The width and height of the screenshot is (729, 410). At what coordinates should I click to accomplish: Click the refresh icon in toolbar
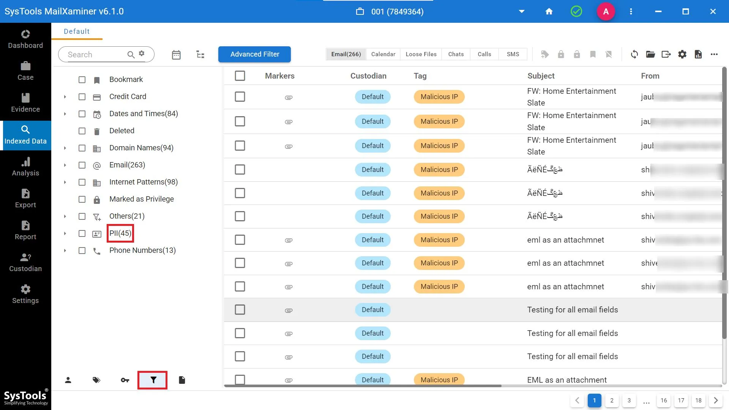634,54
